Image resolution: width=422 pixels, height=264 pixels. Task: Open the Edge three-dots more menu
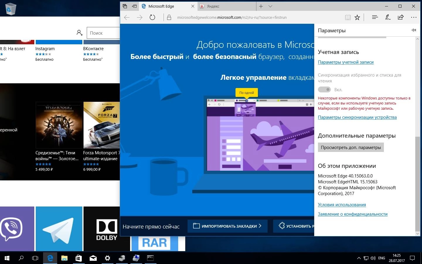coord(414,17)
